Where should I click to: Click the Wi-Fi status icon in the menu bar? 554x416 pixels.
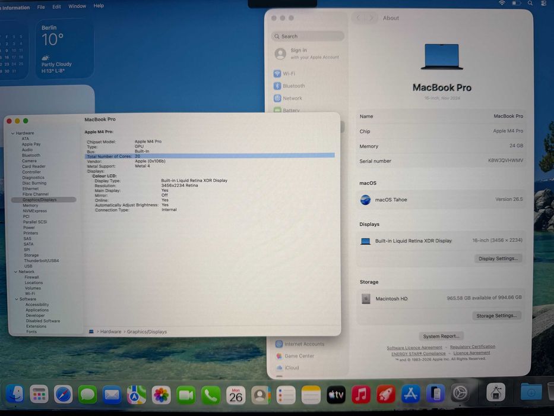click(502, 3)
